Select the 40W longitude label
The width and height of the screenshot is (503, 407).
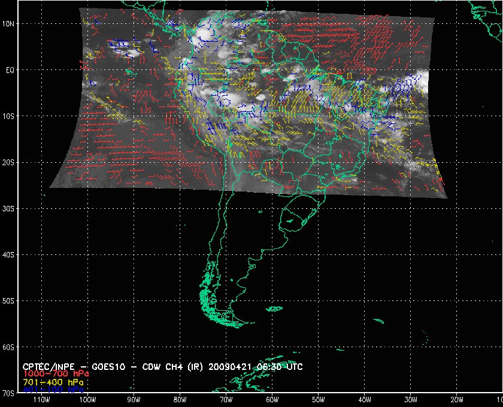click(x=364, y=400)
